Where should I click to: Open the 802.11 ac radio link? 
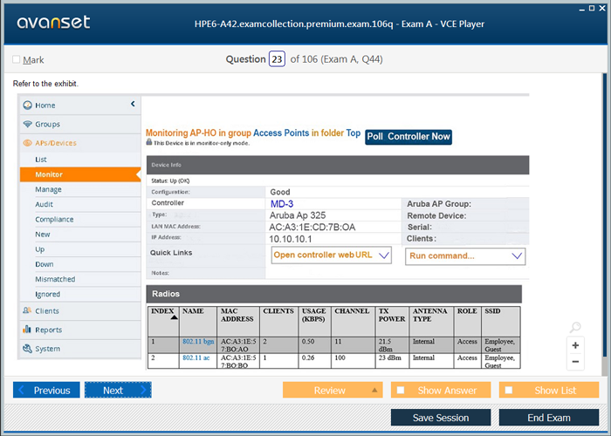point(196,358)
